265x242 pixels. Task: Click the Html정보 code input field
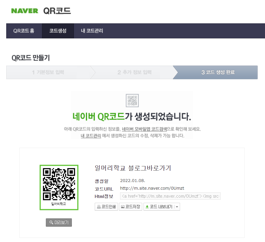coord(170,196)
